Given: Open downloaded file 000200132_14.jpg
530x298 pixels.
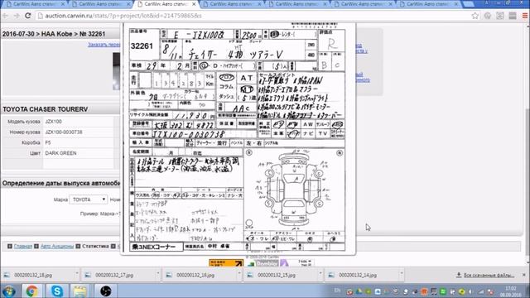Looking at the screenshot, I should click(x=358, y=275).
